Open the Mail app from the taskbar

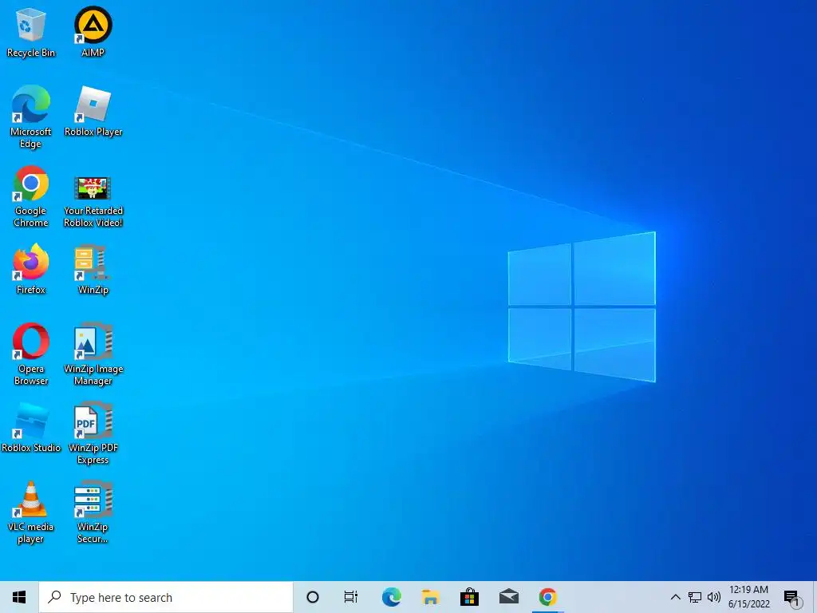click(508, 597)
